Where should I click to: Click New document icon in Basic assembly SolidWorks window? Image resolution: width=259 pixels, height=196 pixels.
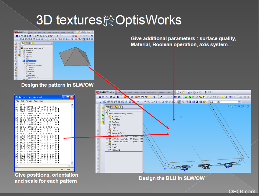point(178,92)
